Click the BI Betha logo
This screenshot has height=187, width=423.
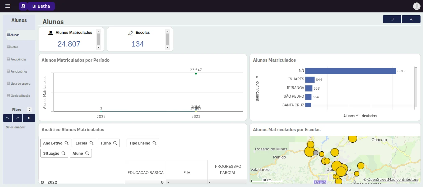37,6
